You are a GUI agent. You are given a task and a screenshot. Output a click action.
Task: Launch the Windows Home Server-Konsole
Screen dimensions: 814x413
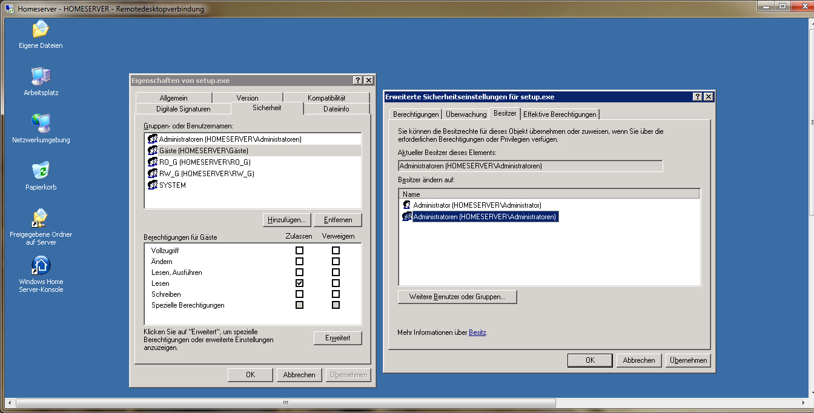pos(40,266)
